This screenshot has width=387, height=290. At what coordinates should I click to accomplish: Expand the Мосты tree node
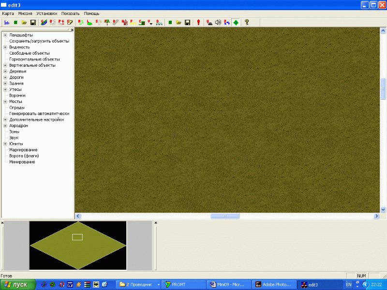5,101
